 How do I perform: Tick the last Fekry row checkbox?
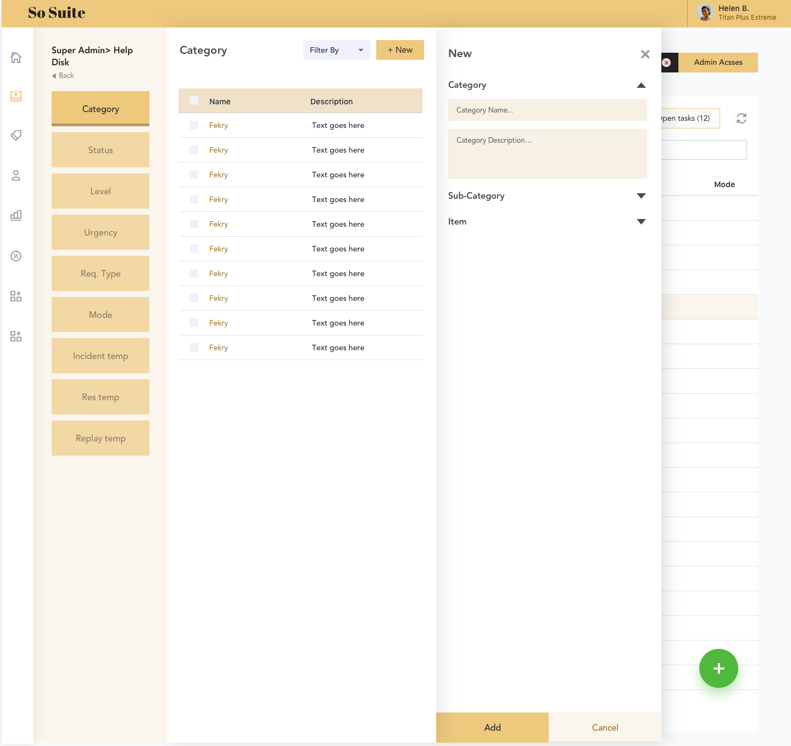[x=194, y=347]
